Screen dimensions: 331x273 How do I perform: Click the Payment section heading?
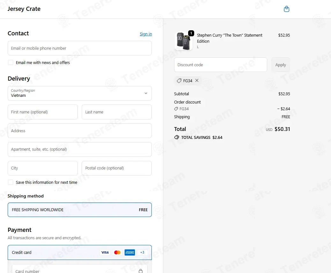pyautogui.click(x=19, y=230)
